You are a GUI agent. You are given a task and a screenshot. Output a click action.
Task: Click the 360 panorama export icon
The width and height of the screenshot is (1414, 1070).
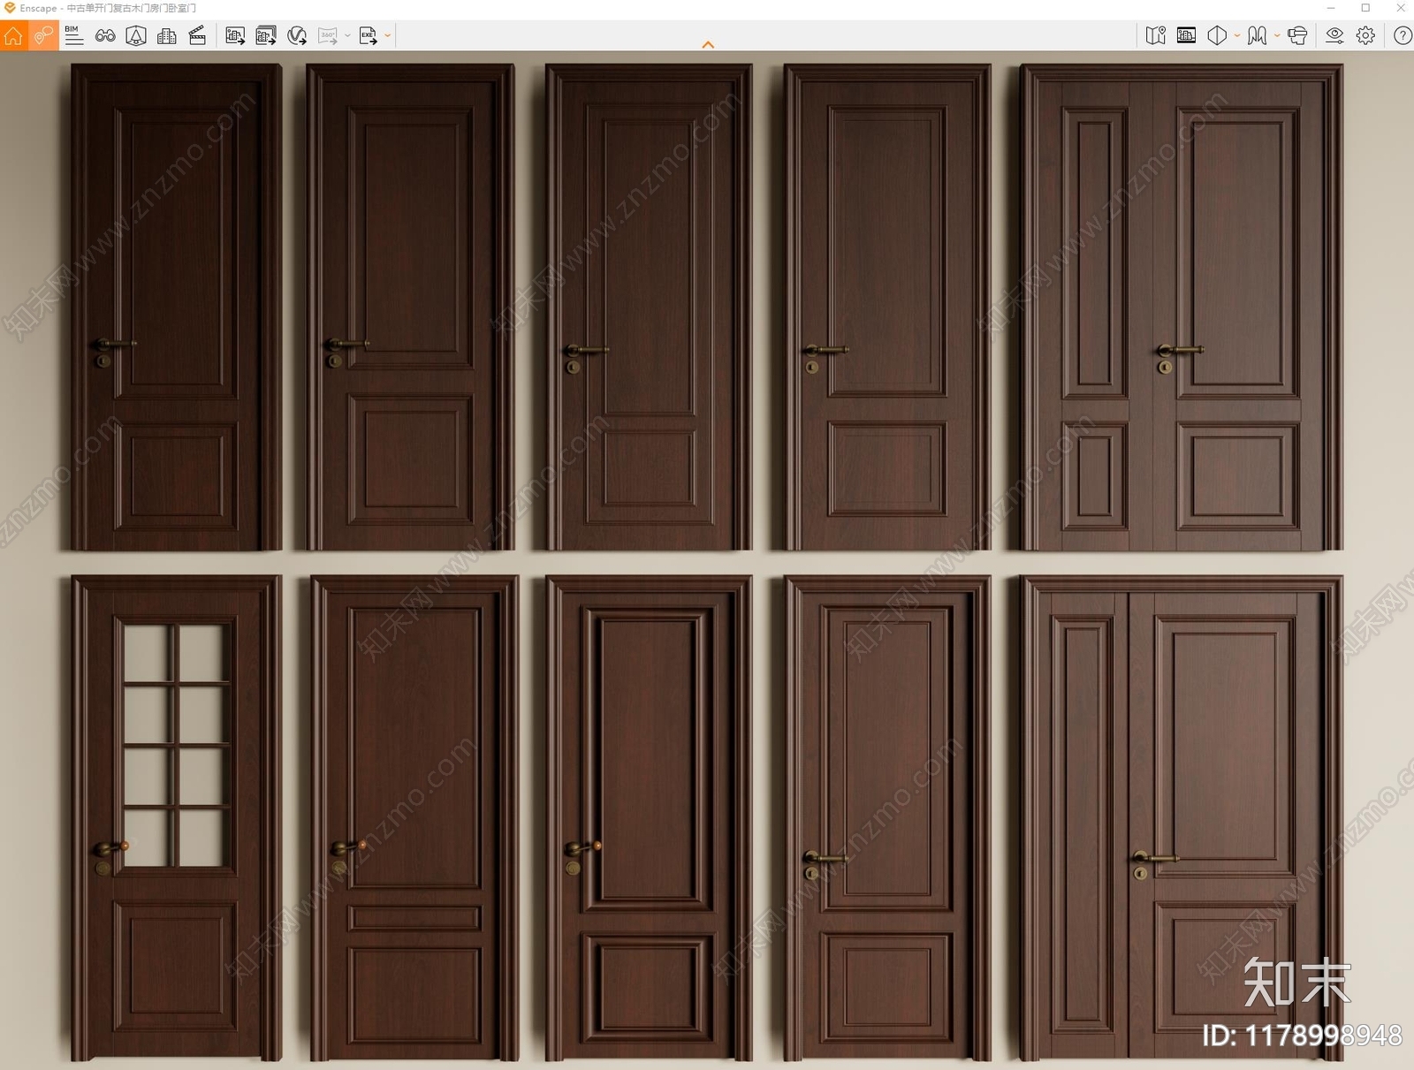[x=328, y=35]
